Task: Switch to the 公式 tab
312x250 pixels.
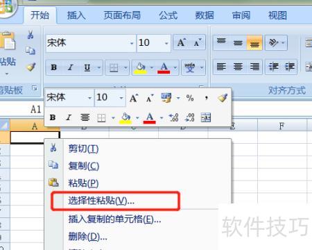Action: click(168, 15)
